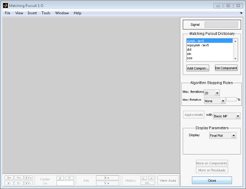Image resolution: width=246 pixels, height=189 pixels.
Task: Click the Signal name field
Action: (x=221, y=25)
